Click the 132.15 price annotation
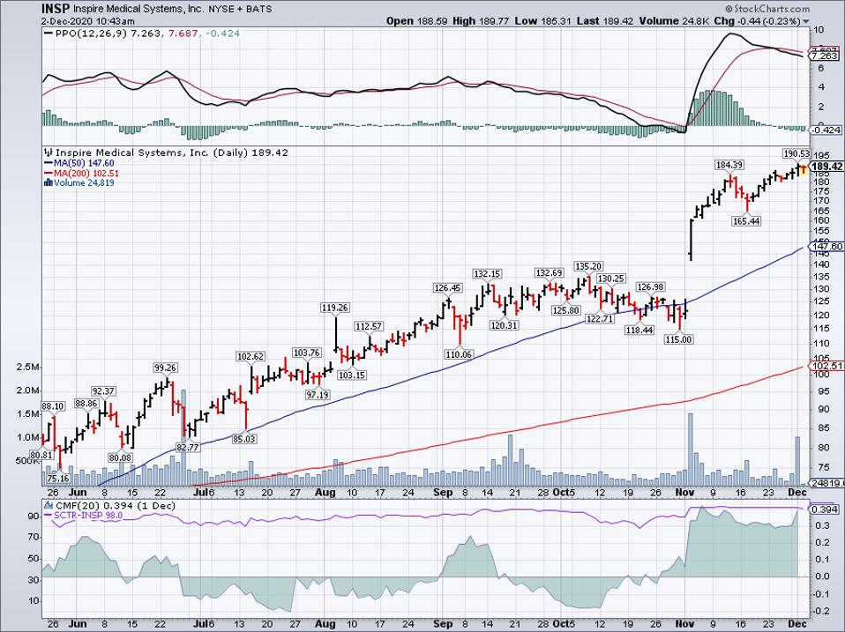Image resolution: width=845 pixels, height=632 pixels. point(487,274)
